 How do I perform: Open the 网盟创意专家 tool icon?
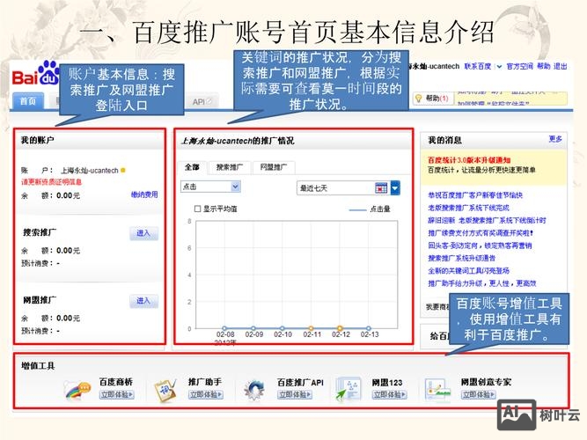coord(437,390)
